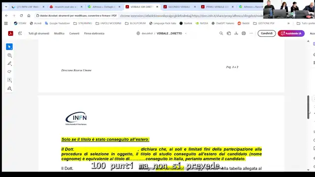Select the zoom magnifier tool in sidebar
Image resolution: width=315 pixels, height=177 pixels.
pos(9,55)
